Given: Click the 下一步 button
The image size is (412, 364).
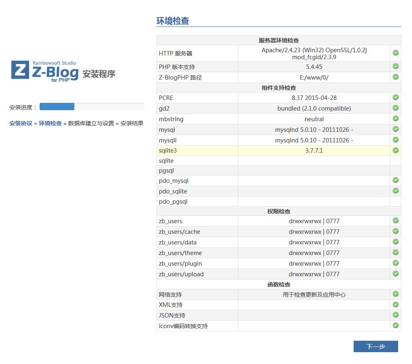Looking at the screenshot, I should (x=376, y=346).
